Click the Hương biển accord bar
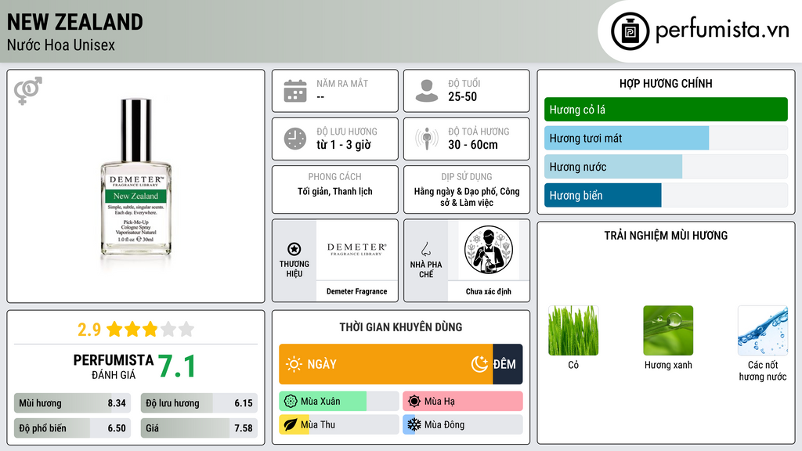Image resolution: width=802 pixels, height=451 pixels. [666, 195]
